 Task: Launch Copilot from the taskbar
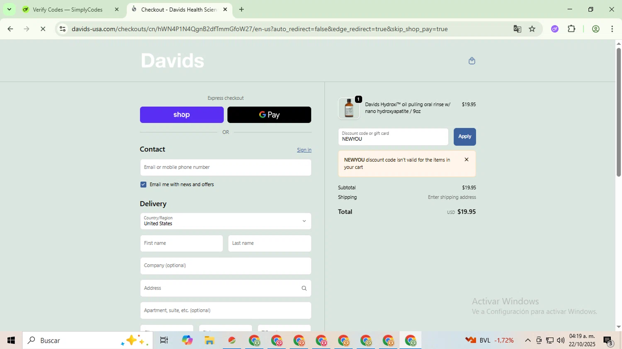point(187,340)
